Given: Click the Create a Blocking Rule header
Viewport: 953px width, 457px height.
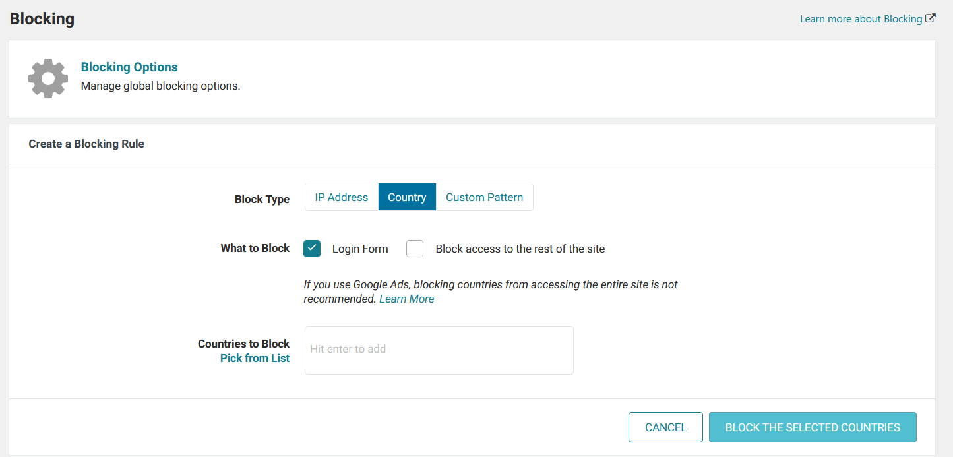Looking at the screenshot, I should tap(86, 143).
